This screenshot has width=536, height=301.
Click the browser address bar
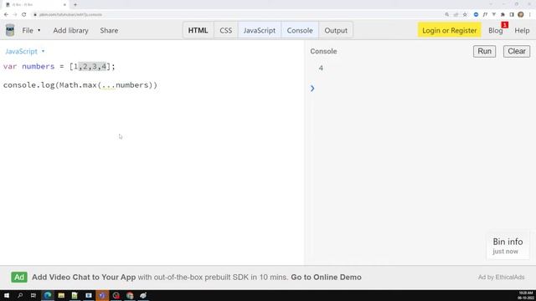pyautogui.click(x=236, y=15)
